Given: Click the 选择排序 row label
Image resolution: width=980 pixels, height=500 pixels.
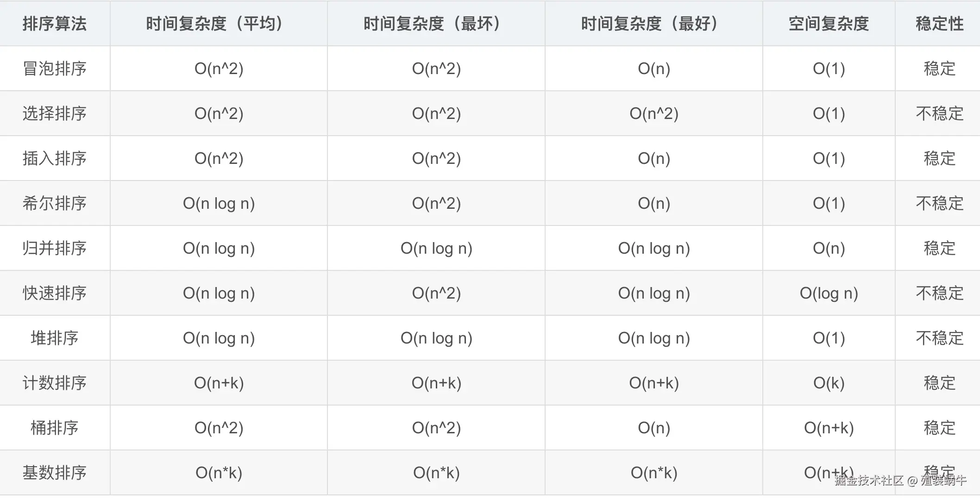Looking at the screenshot, I should click(55, 113).
